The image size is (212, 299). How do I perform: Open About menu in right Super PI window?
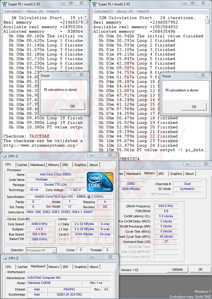tap(125, 11)
